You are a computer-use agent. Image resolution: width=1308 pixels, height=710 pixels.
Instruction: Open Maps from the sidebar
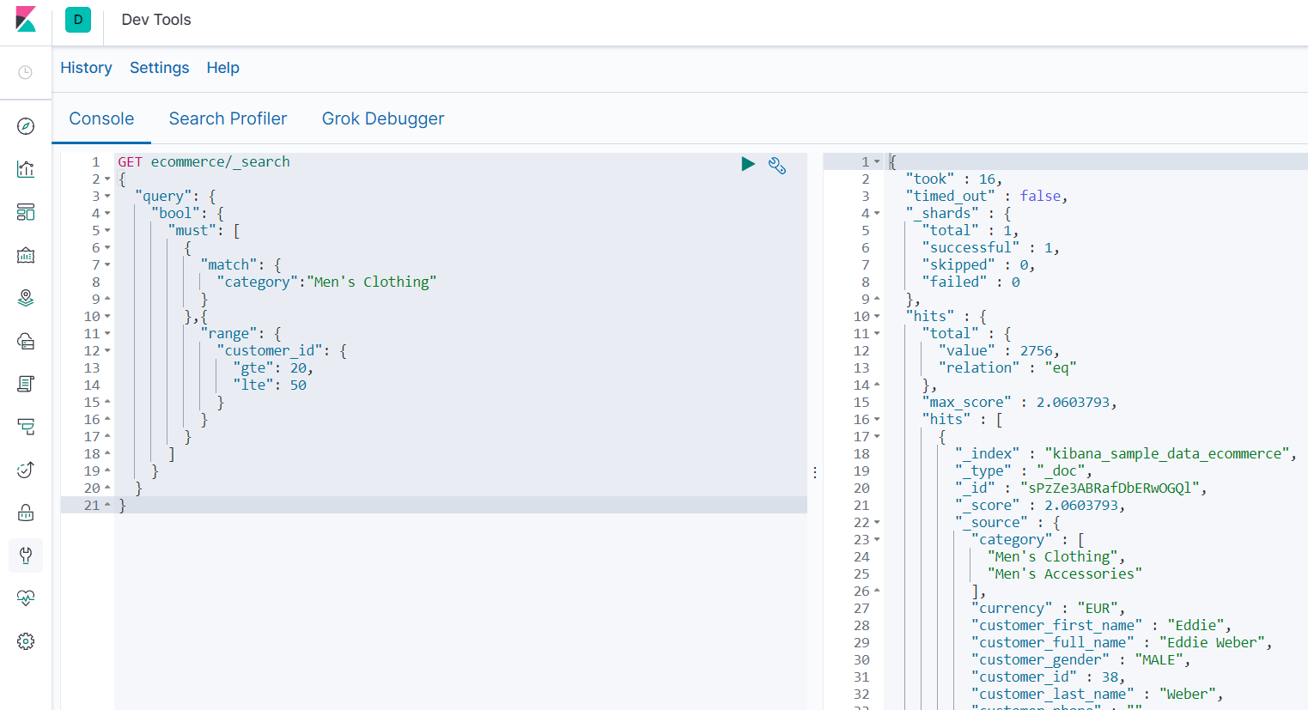26,298
